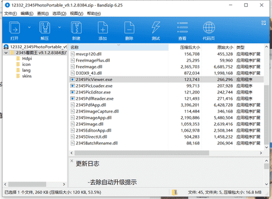Open the 帮助(H) menu
This screenshot has height=199, width=272.
[94, 14]
